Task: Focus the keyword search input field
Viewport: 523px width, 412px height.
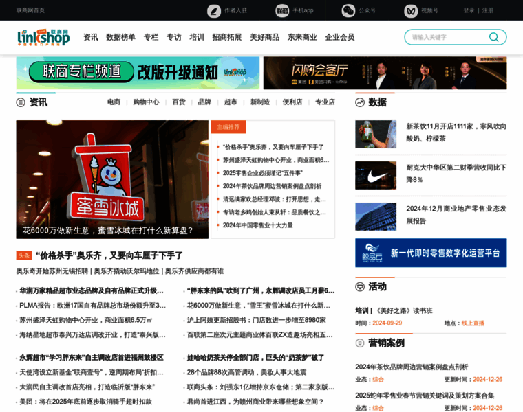Action: pyautogui.click(x=449, y=37)
